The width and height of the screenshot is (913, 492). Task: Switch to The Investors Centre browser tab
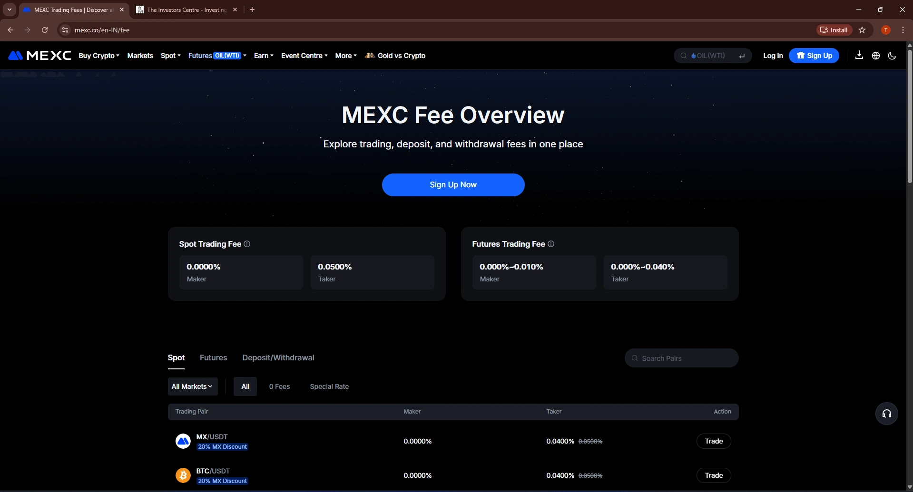click(186, 10)
